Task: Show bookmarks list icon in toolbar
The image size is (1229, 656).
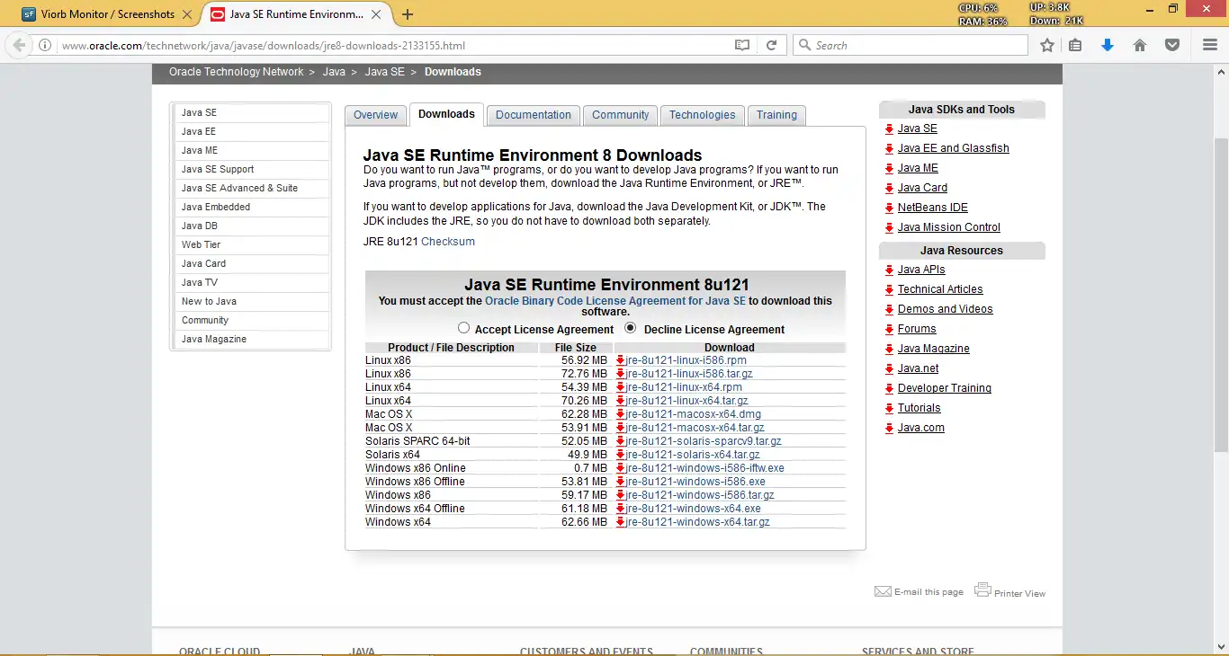Action: tap(1075, 45)
